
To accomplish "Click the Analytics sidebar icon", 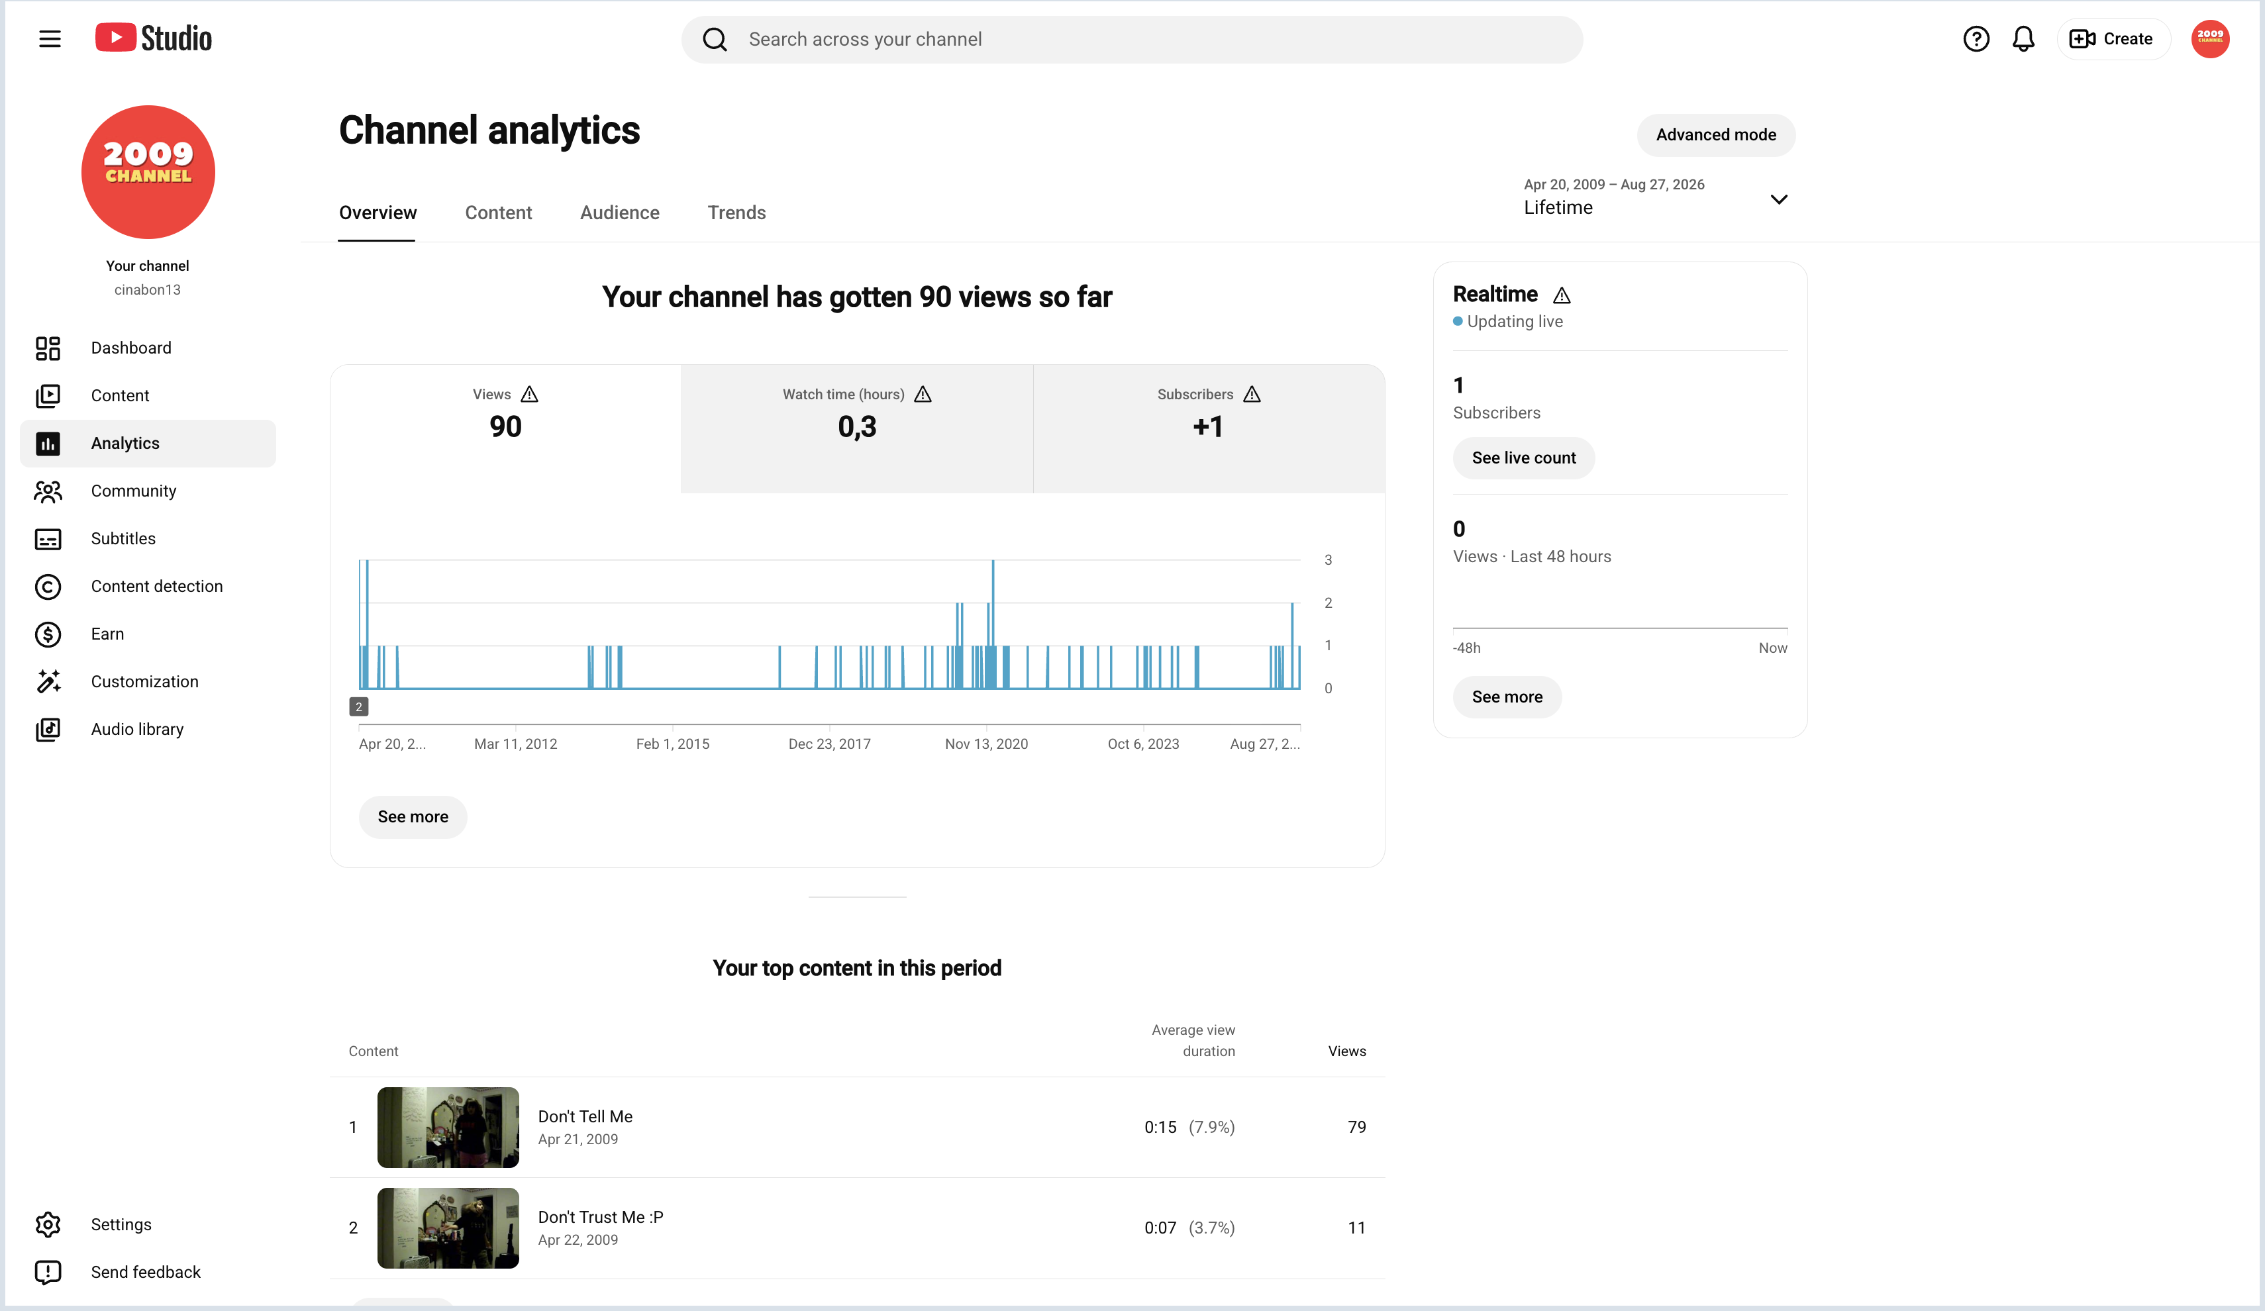I will (x=48, y=443).
